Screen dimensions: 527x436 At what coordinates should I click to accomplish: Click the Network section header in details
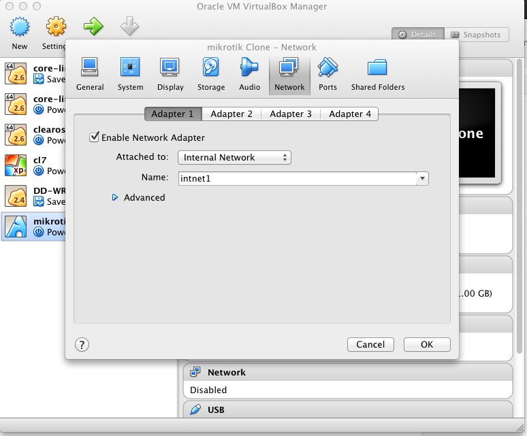coord(347,372)
